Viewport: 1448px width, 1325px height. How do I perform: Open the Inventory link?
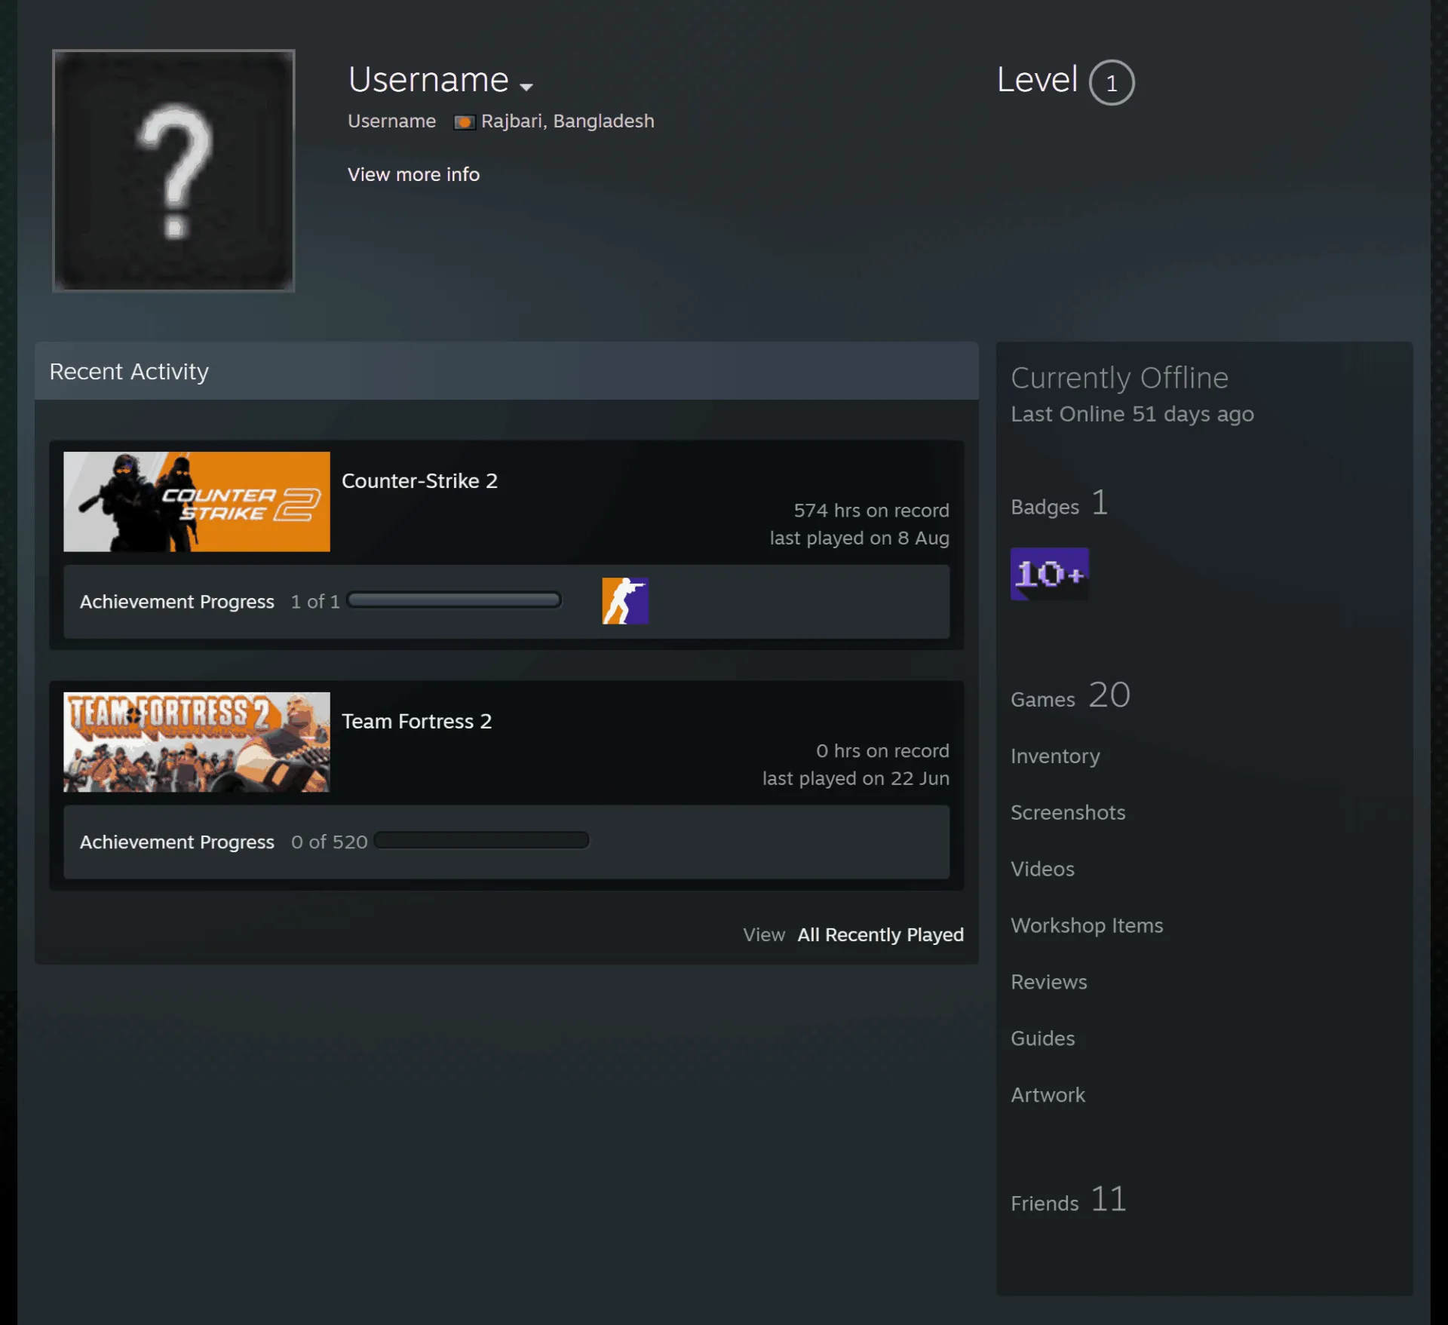click(x=1055, y=756)
